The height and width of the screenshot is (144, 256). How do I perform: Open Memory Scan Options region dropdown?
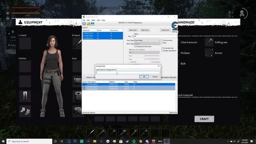(144, 52)
